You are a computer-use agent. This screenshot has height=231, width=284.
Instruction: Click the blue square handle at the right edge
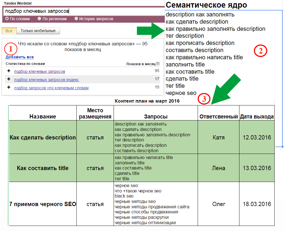(x=283, y=147)
